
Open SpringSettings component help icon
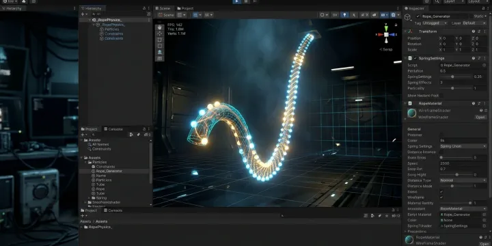click(473, 58)
